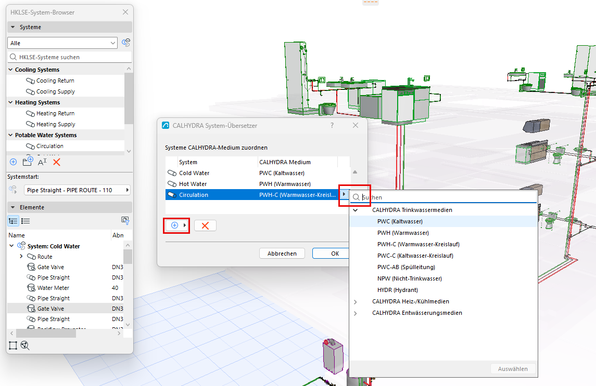Expand the CALHYDRA Heiz-/Kühlmedien group

pyautogui.click(x=356, y=302)
